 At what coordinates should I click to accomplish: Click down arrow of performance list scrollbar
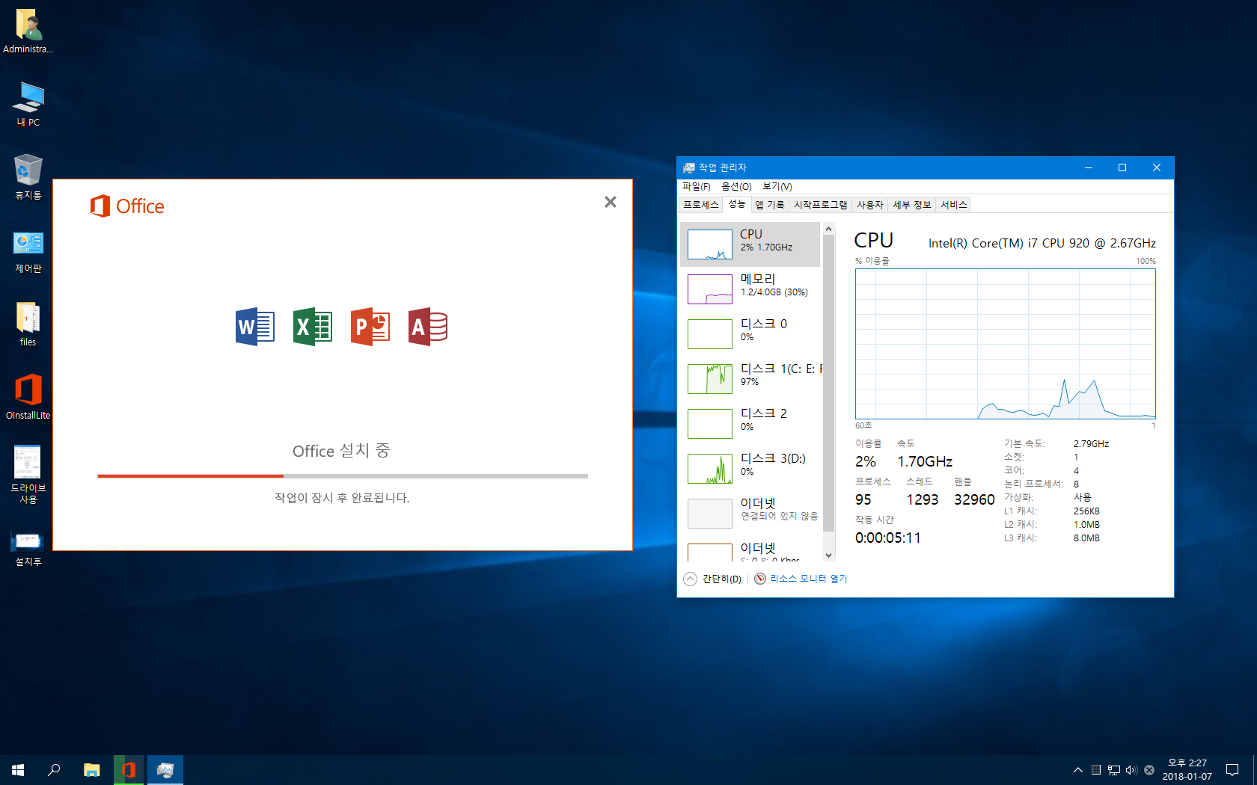point(828,555)
